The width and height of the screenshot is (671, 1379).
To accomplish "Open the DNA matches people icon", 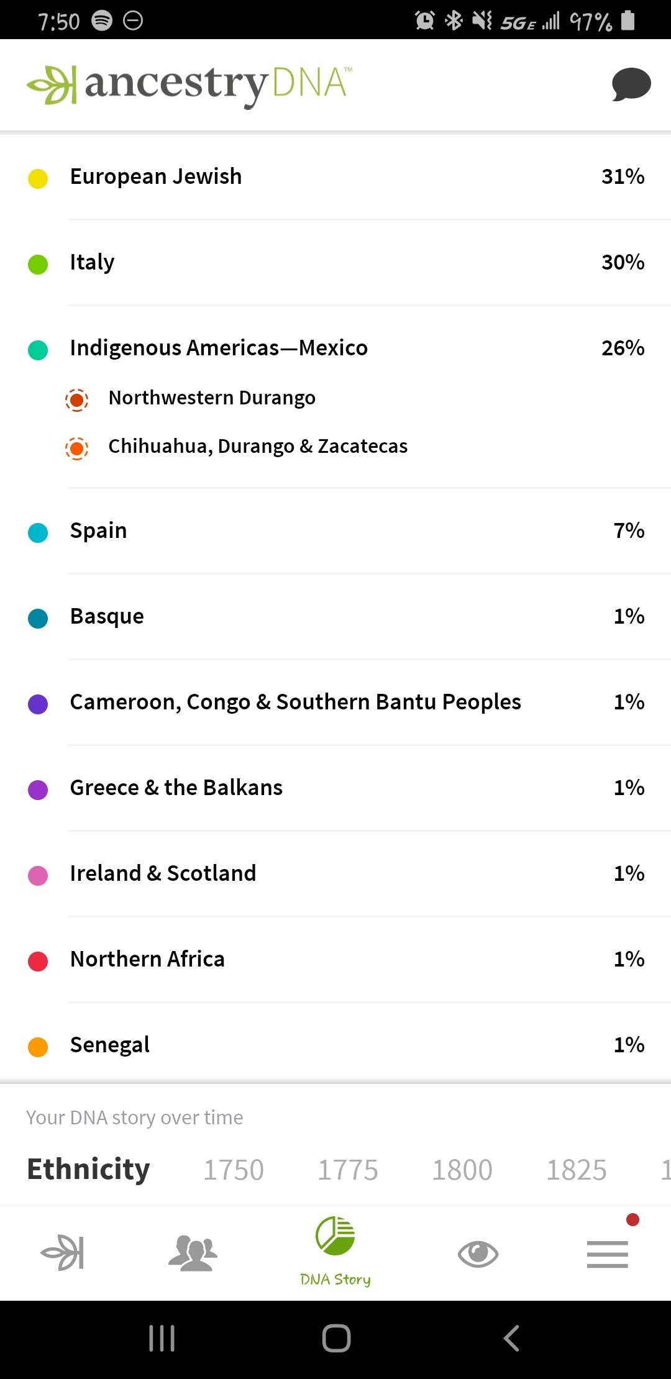I will 193,1253.
